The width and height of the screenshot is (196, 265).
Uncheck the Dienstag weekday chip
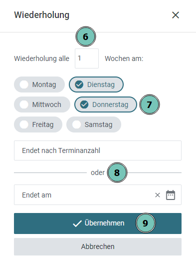click(x=96, y=84)
